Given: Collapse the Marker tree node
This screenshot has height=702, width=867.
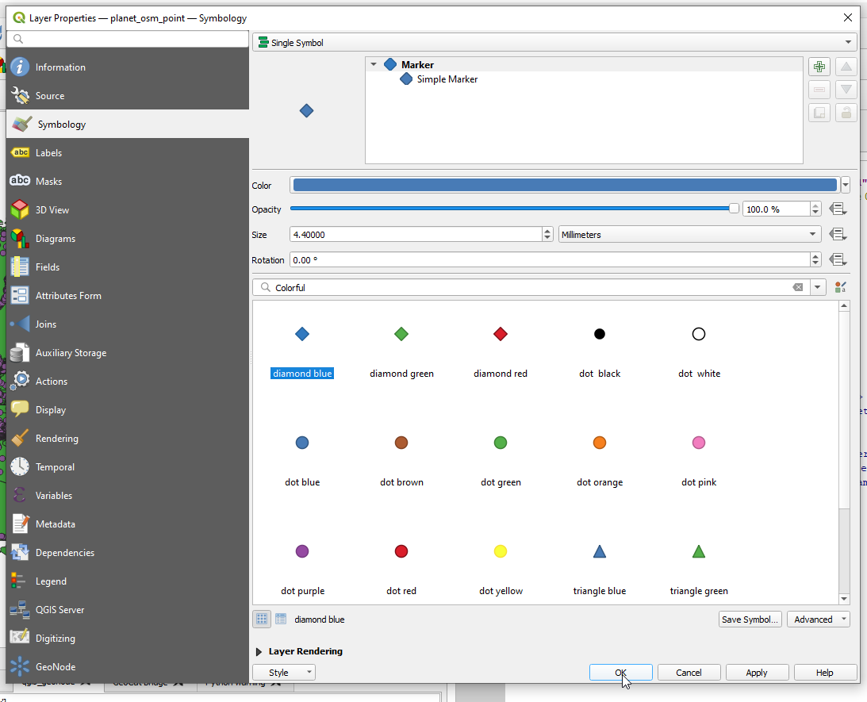Looking at the screenshot, I should point(374,65).
